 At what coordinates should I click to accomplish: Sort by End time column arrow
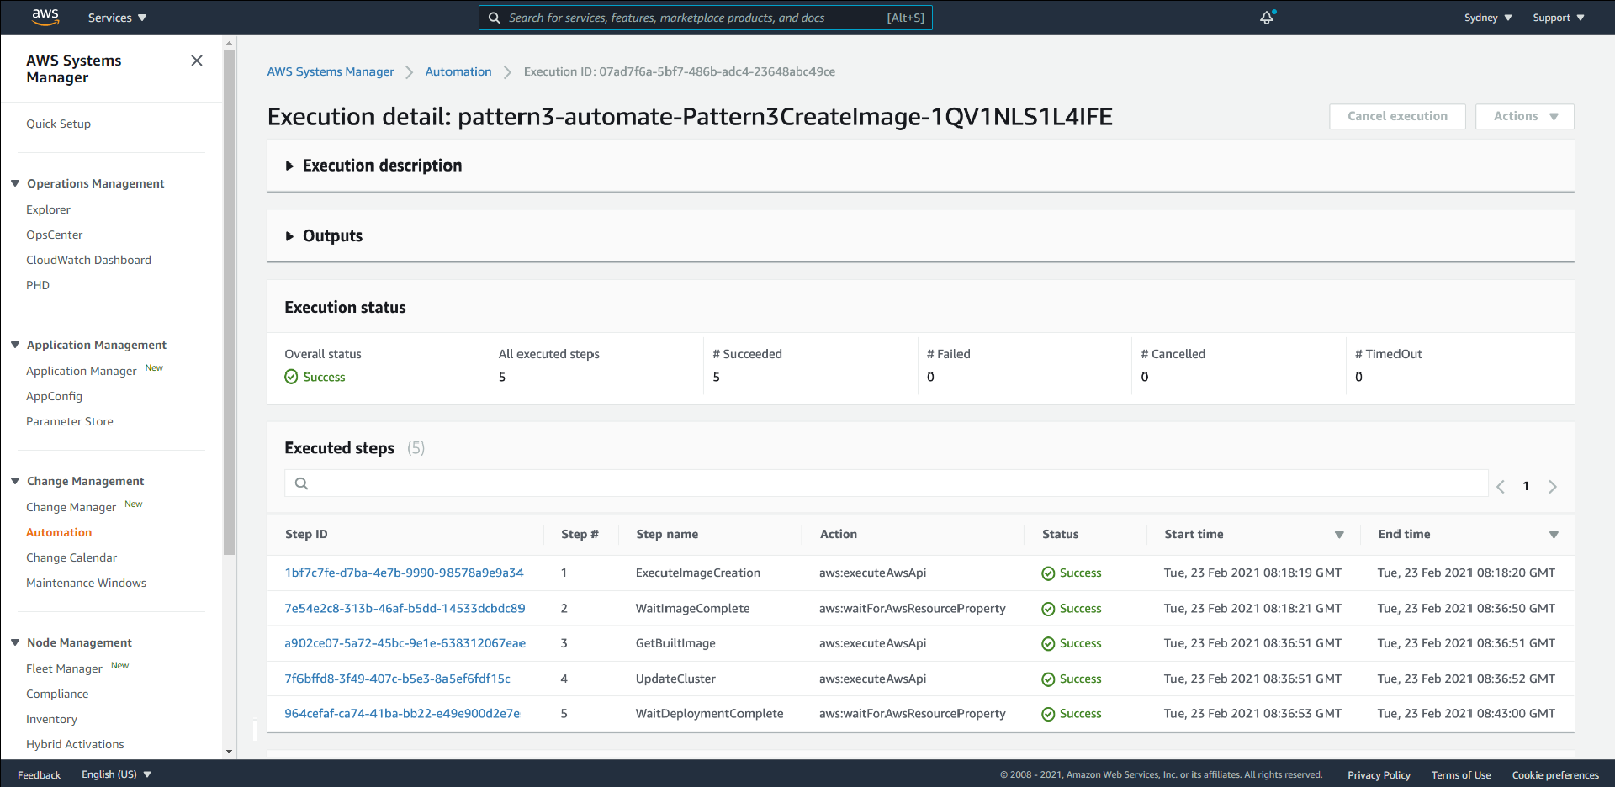[x=1554, y=535]
